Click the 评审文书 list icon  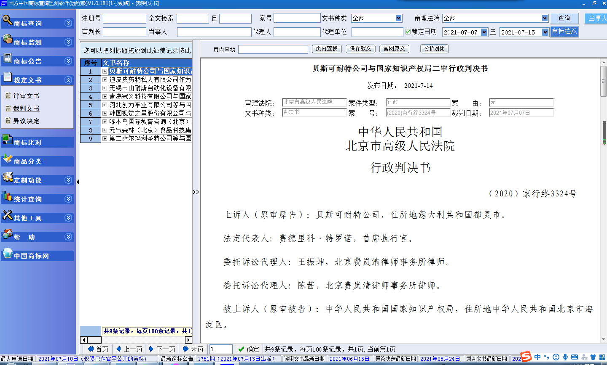point(8,96)
